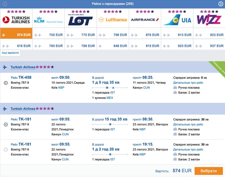Open the MEX stop airport link
This screenshot has height=177, width=225.
click(x=110, y=98)
